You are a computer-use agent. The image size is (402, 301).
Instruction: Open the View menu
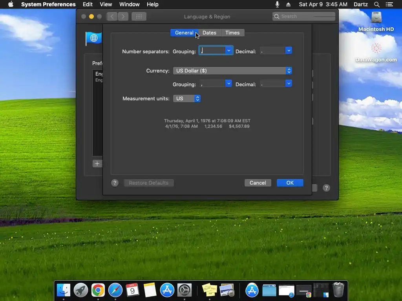coord(106,4)
